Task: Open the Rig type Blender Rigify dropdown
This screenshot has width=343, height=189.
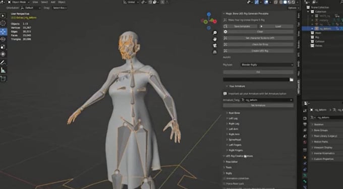Action: coord(267,65)
